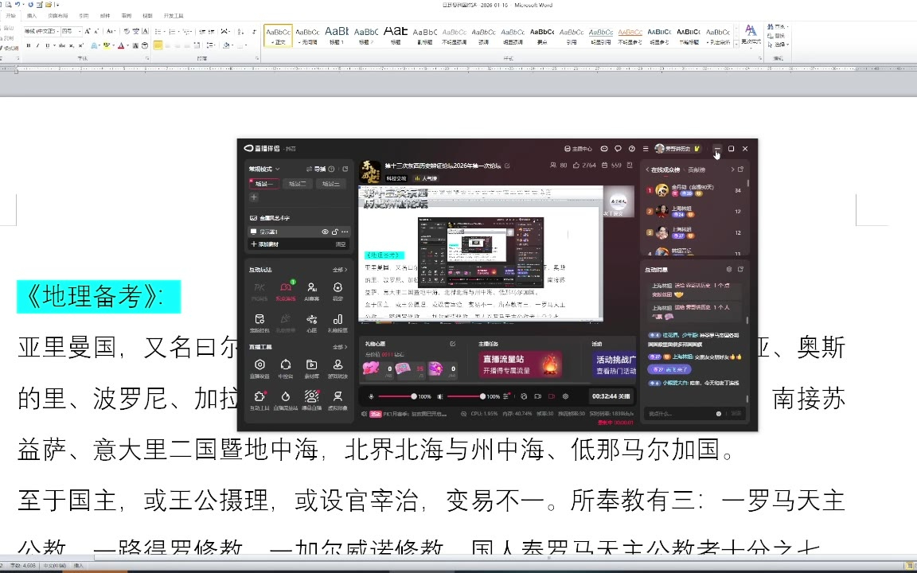Open the AI 弹幕 tool
Screen dimensions: 917x573
311,290
